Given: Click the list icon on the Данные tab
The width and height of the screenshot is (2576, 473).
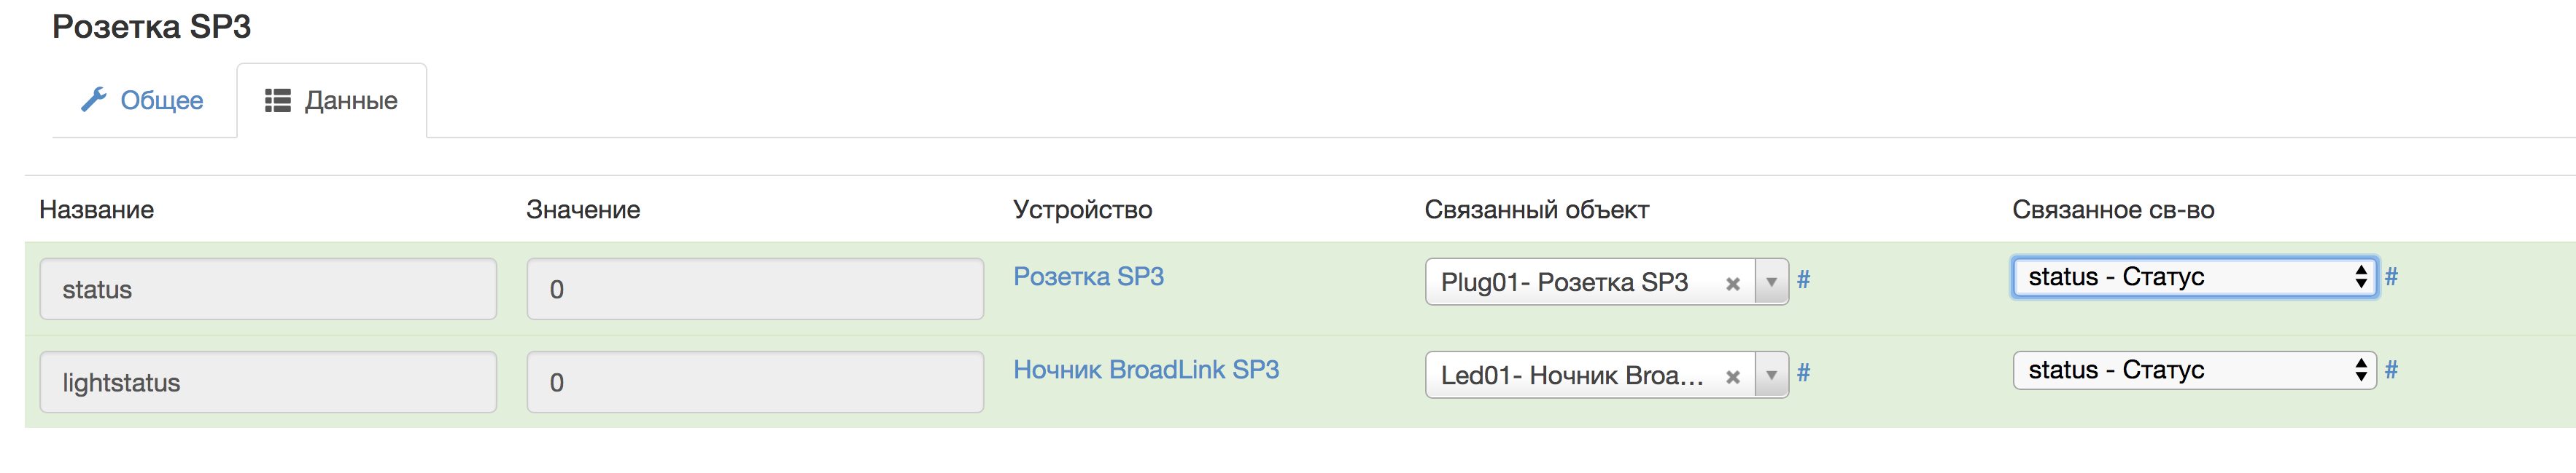Looking at the screenshot, I should [278, 99].
